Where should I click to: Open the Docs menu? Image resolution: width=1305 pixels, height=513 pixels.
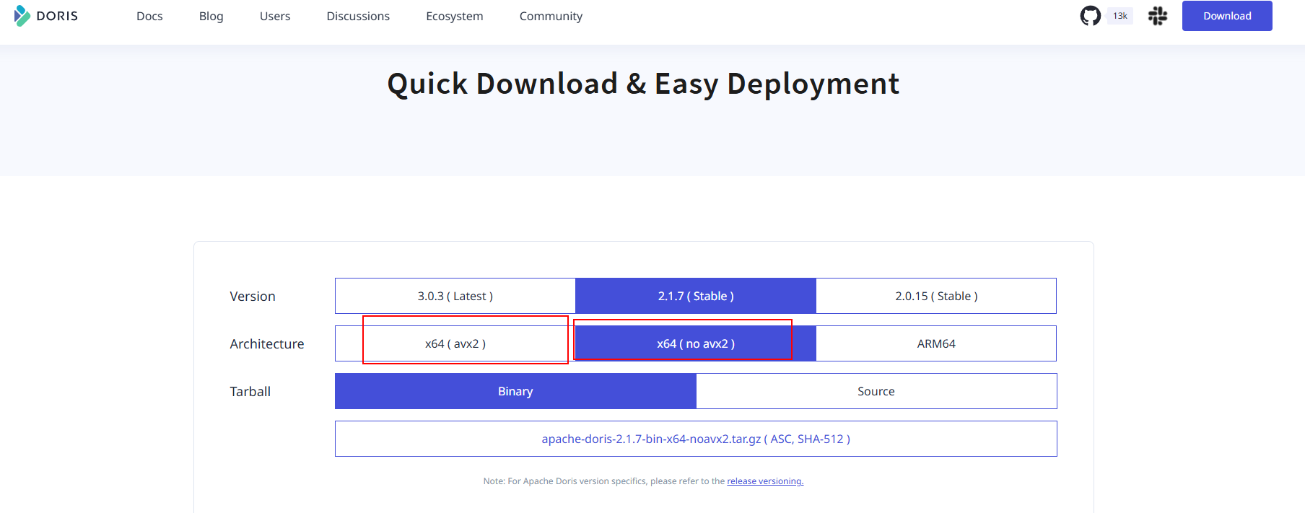149,16
